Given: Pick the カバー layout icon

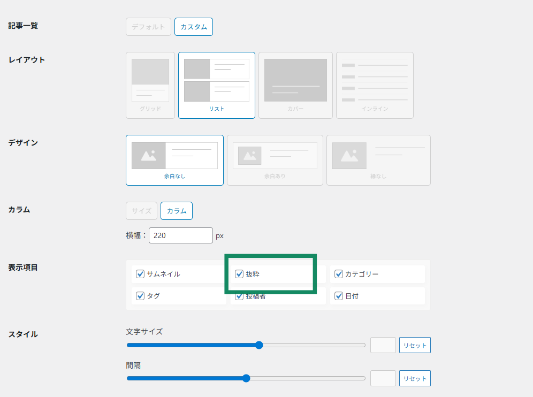Looking at the screenshot, I should click(x=295, y=85).
